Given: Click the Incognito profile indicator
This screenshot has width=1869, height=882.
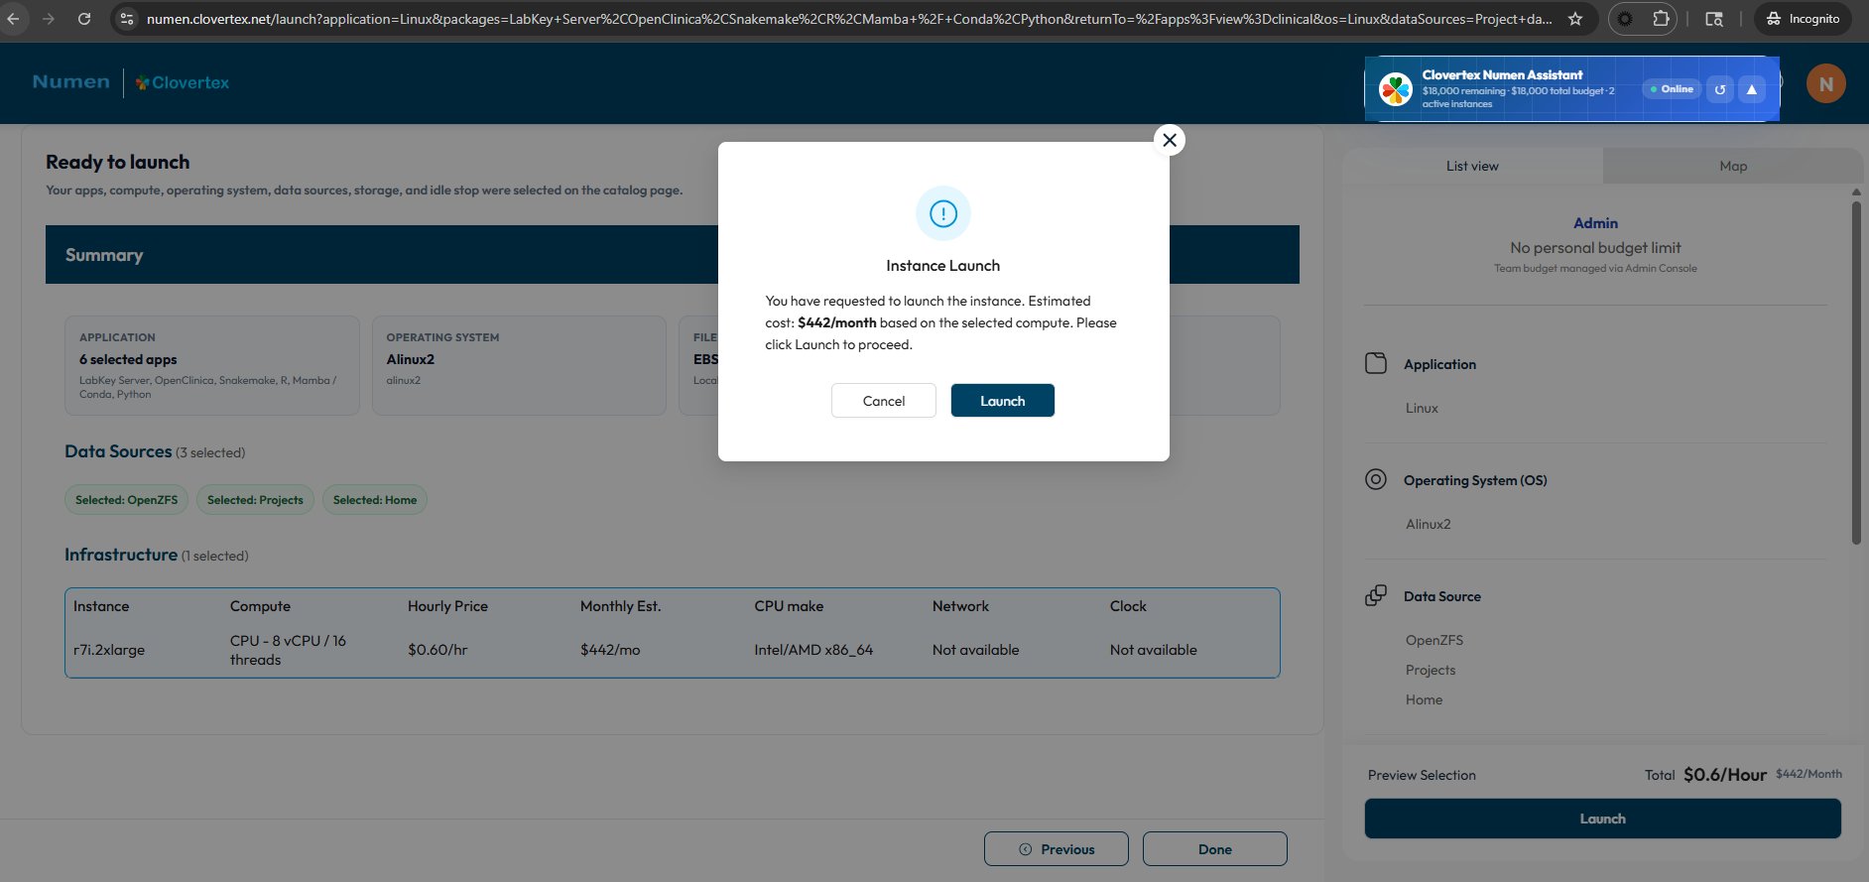Looking at the screenshot, I should pos(1803,19).
